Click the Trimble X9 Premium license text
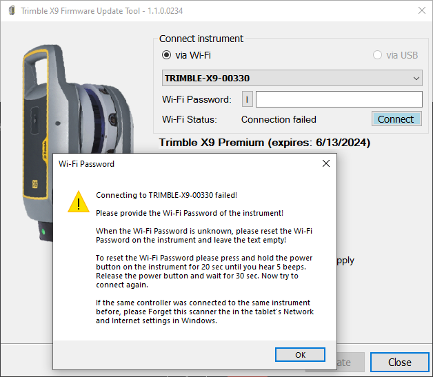The height and width of the screenshot is (377, 433). click(264, 143)
